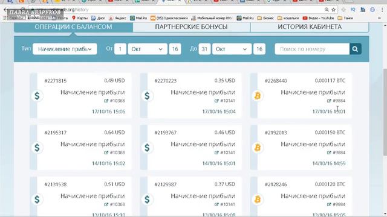Switch to the ОПЕРАЦИИ С БАЛАНСОМ tab
This screenshot has height=217, width=387.
(73, 27)
